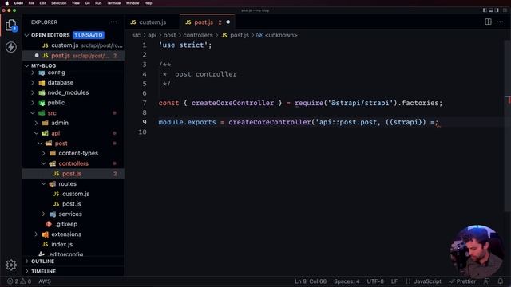
Task: Toggle primary sidebar layout icon in title bar
Action: (485, 10)
